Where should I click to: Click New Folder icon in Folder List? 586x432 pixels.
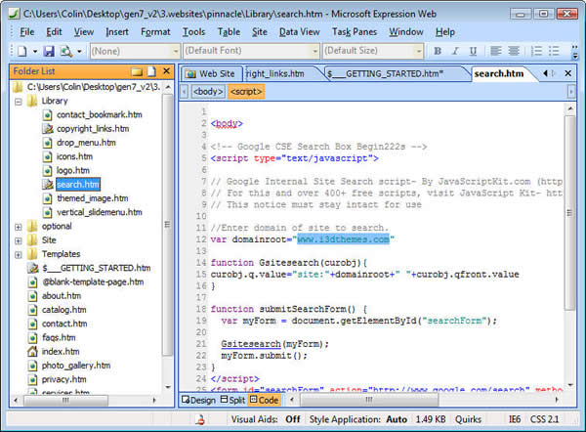[x=137, y=71]
